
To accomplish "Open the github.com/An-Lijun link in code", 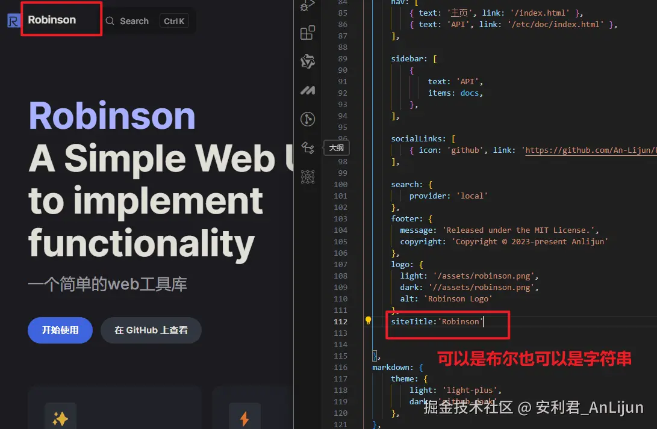I will [x=591, y=150].
